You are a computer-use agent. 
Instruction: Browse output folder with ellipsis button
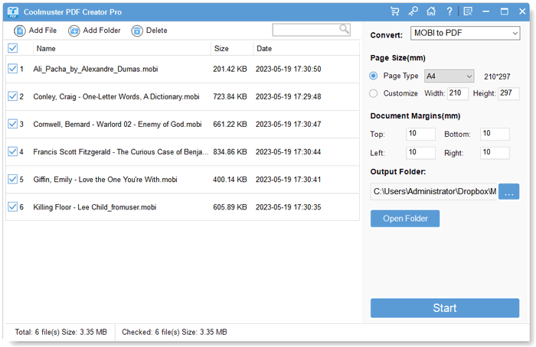(508, 191)
